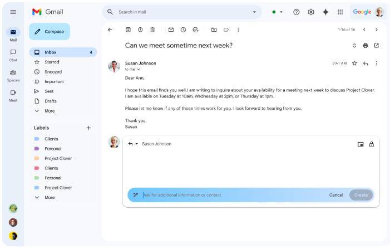Viewport: 390px width, 249px height.
Task: Toggle the main menu hamburger button
Action: pos(13,12)
